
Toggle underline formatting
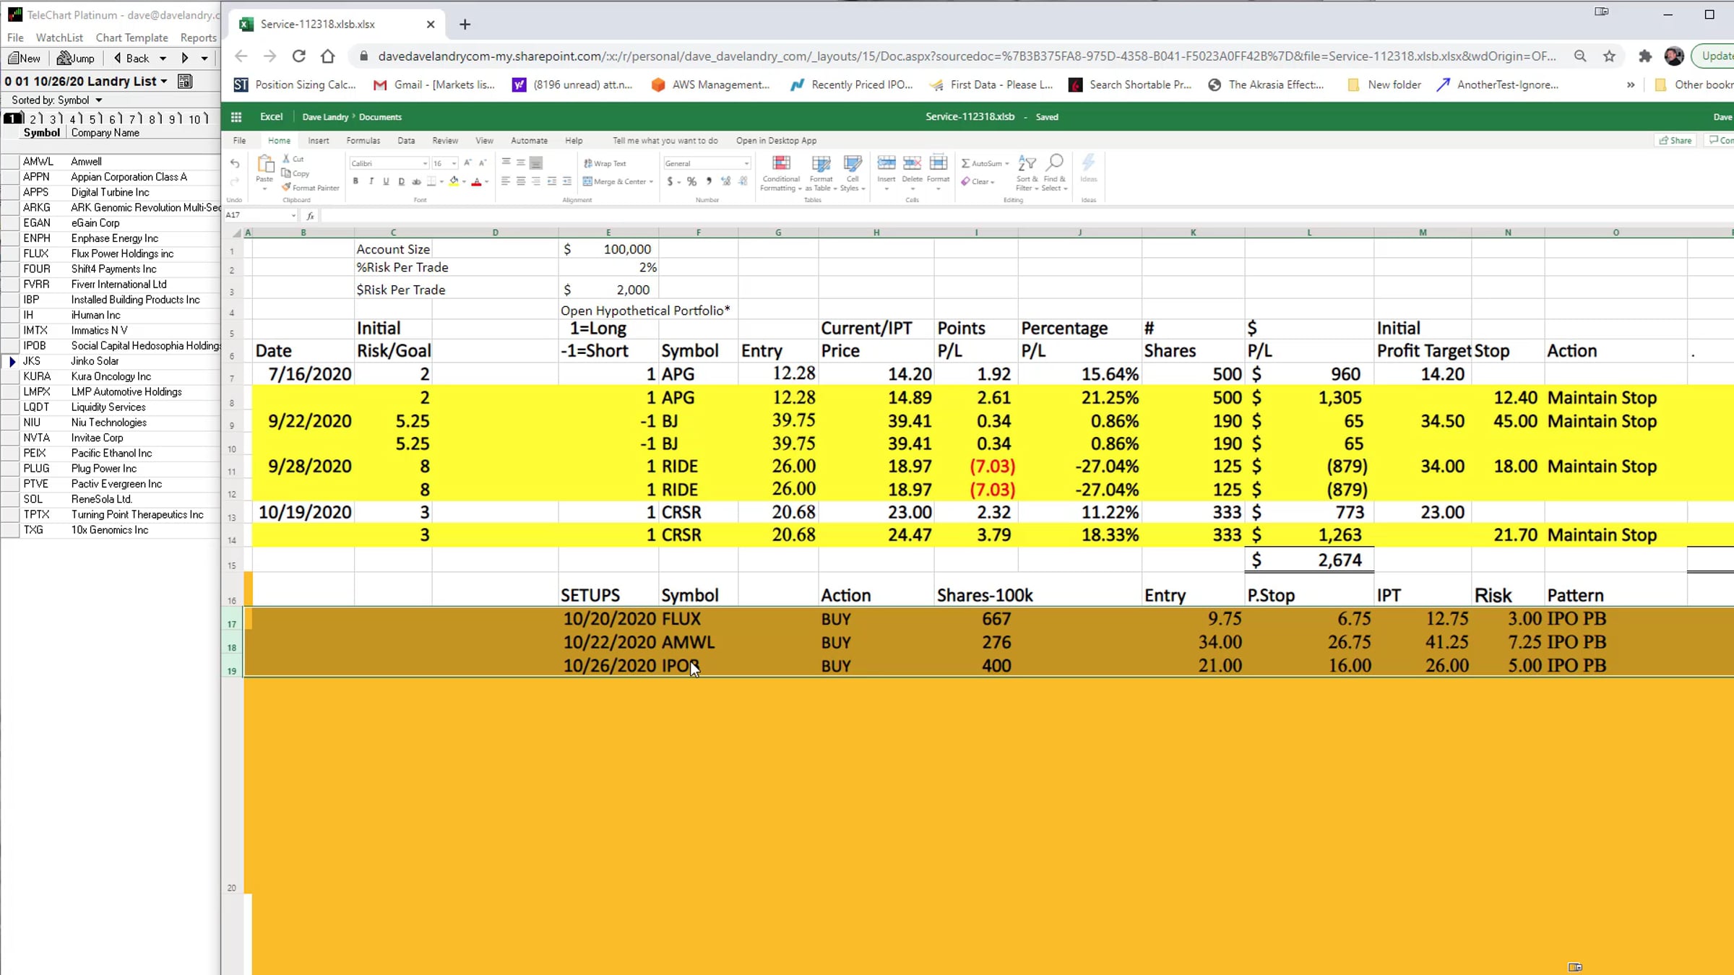(386, 181)
